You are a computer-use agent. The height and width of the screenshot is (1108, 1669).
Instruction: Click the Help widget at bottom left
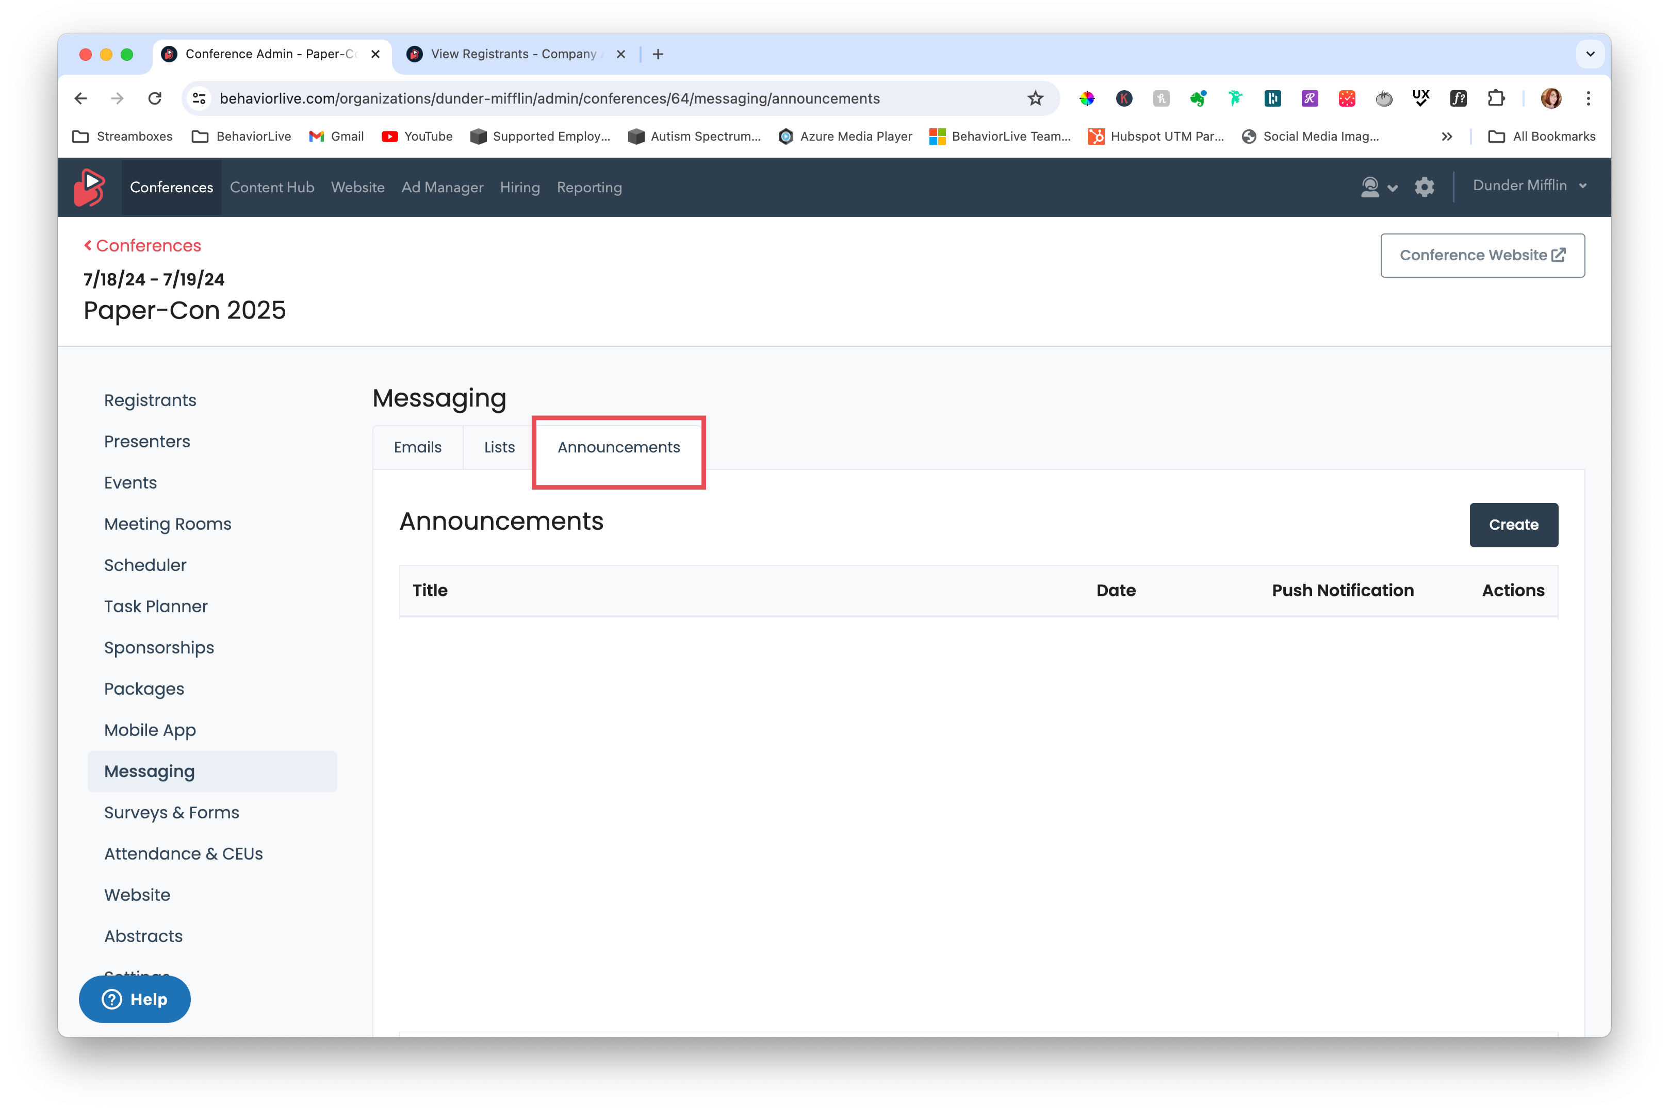coord(135,999)
